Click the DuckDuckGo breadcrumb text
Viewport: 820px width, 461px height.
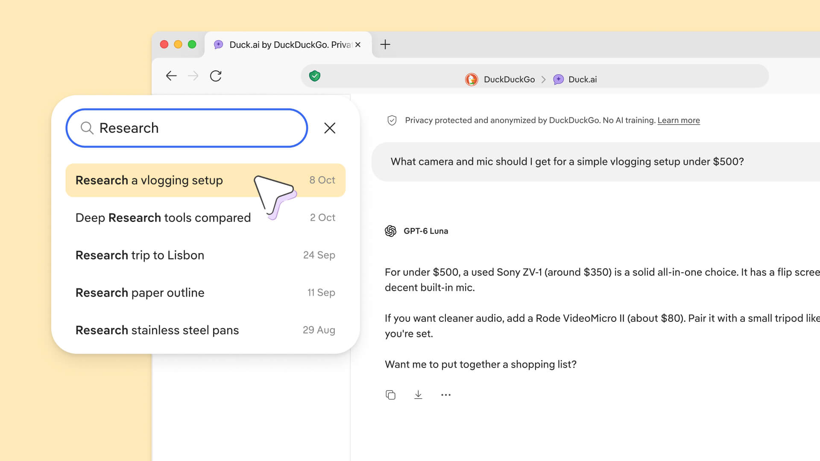[x=509, y=79]
